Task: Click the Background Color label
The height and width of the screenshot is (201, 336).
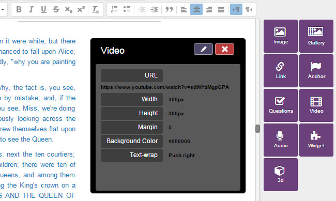Action: pos(132,141)
